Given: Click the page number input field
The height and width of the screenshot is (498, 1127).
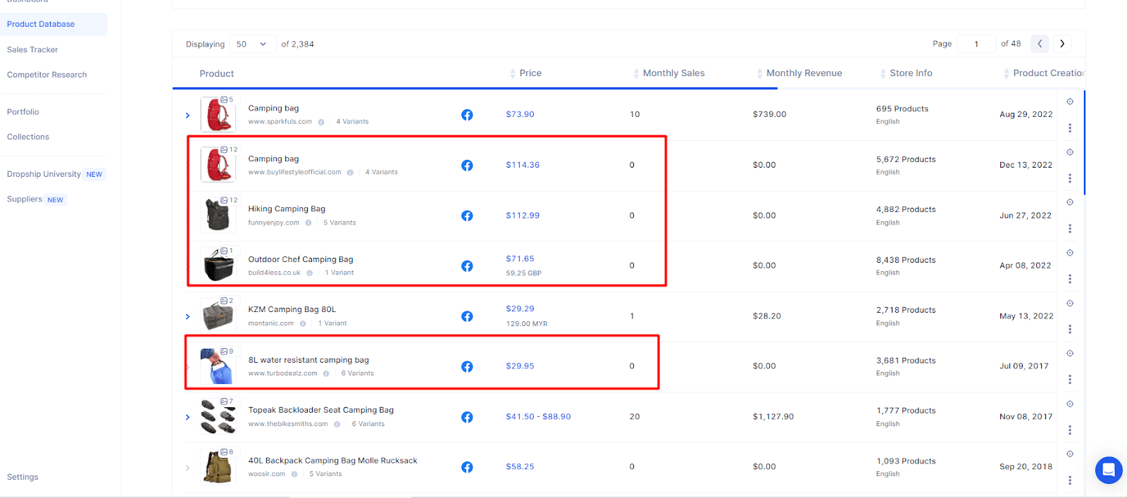Looking at the screenshot, I should click(x=976, y=44).
